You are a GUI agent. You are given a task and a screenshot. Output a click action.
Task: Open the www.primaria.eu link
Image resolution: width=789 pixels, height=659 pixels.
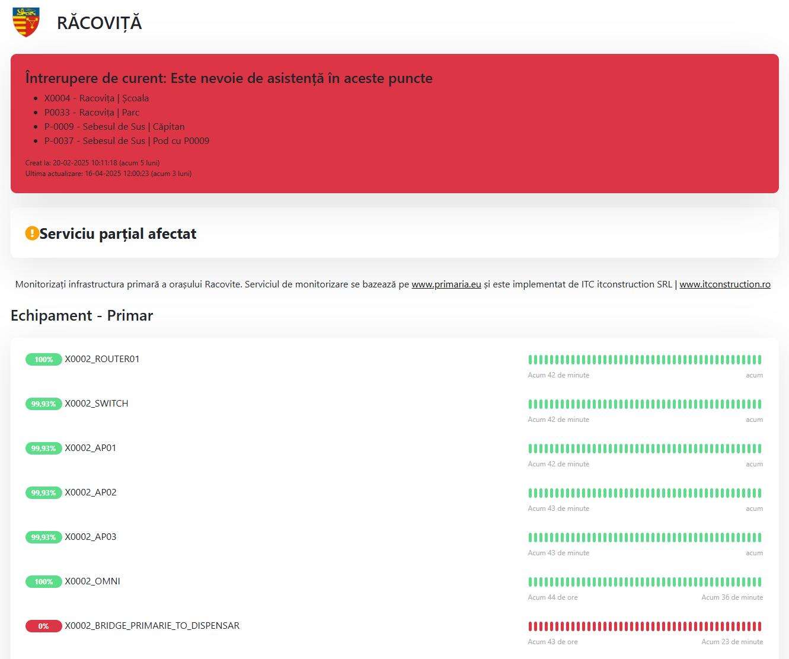[446, 284]
